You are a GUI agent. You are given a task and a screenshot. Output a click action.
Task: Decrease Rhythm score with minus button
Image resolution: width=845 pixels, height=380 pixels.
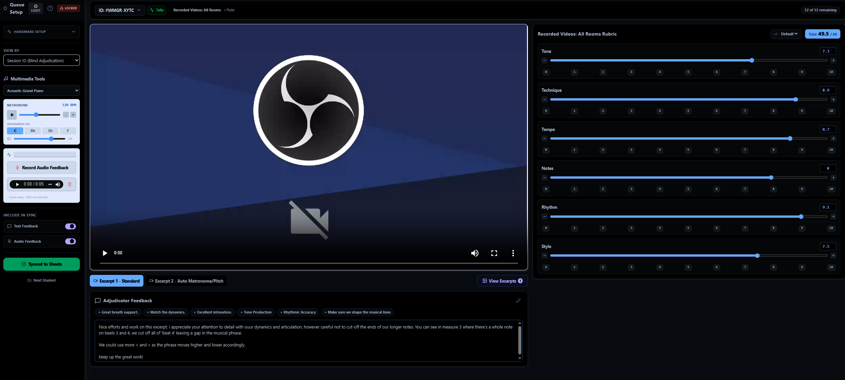tap(545, 216)
